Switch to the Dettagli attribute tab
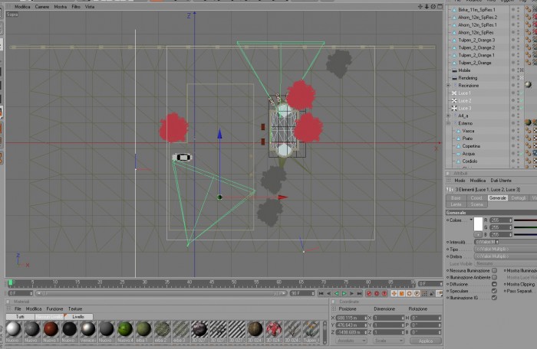537x349 pixels. pyautogui.click(x=518, y=198)
